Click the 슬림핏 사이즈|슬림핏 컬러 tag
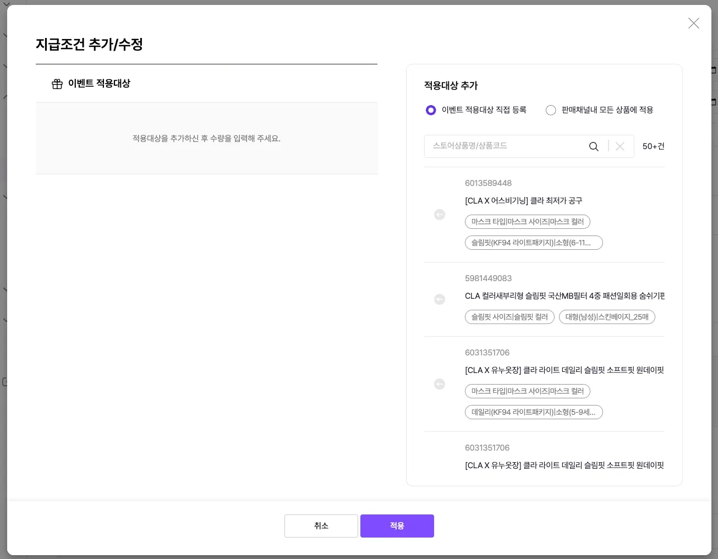Image resolution: width=718 pixels, height=559 pixels. [x=509, y=317]
